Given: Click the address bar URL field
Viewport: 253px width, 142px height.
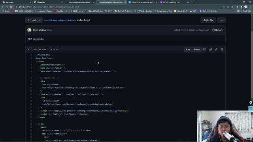Looking at the screenshot, I should point(119,7).
